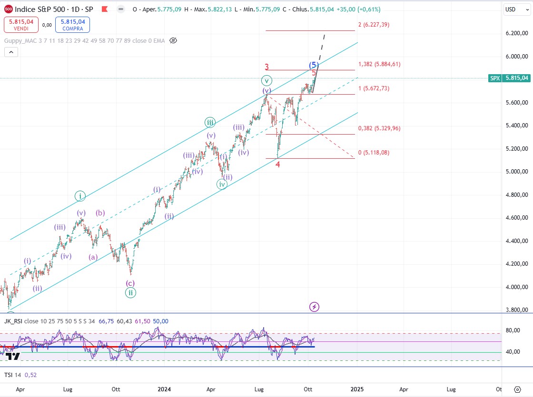Click the 6.200,00 price axis label
The image size is (533, 397).
(x=517, y=33)
